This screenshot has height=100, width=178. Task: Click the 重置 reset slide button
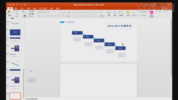click(x=31, y=14)
